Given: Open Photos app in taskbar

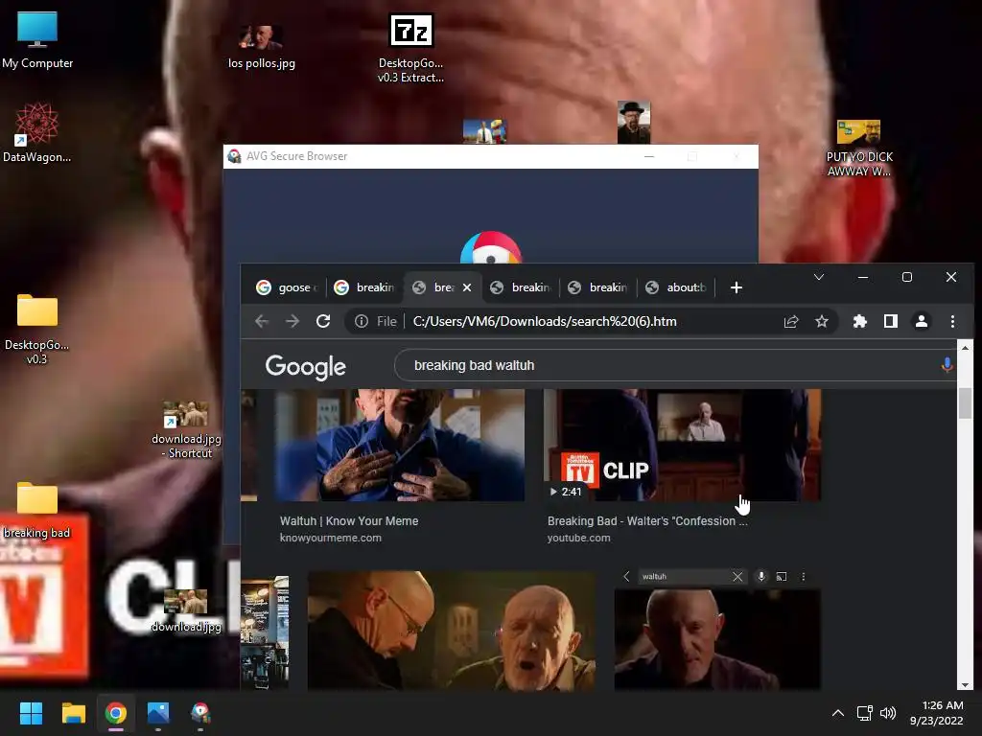Looking at the screenshot, I should coord(158,713).
